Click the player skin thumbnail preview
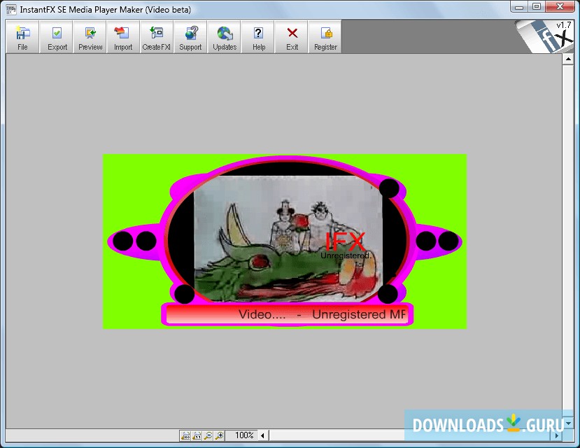580x448 pixels. pos(285,241)
